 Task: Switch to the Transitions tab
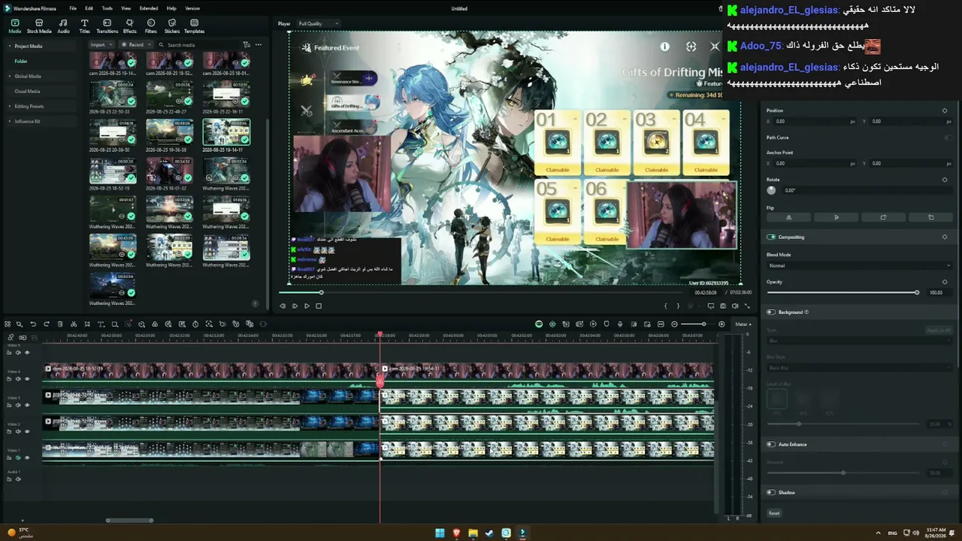pyautogui.click(x=107, y=26)
